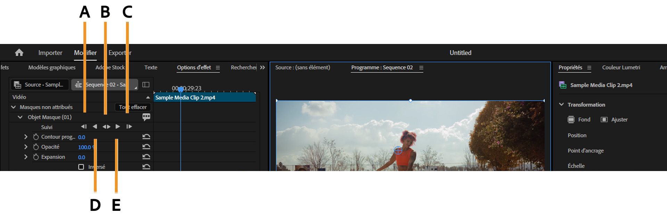The width and height of the screenshot is (667, 215).
Task: Expand Contour progressif property
Action: coord(26,137)
